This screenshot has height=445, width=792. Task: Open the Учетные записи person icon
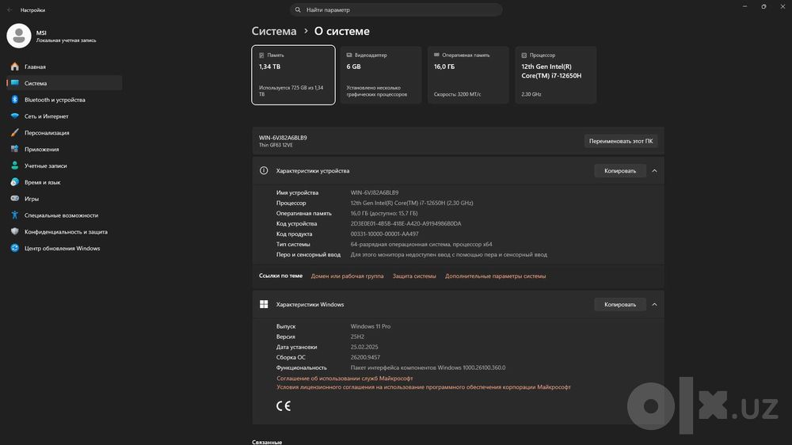(x=14, y=165)
